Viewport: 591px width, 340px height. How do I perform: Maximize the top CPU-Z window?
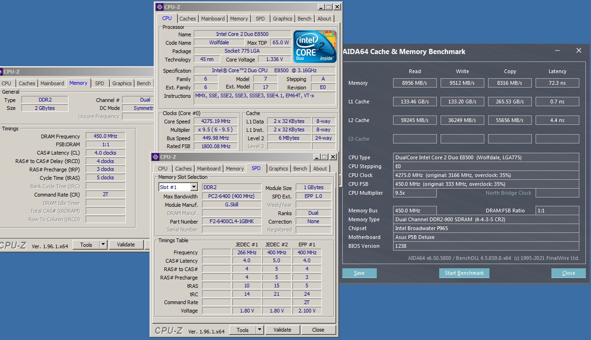point(328,7)
